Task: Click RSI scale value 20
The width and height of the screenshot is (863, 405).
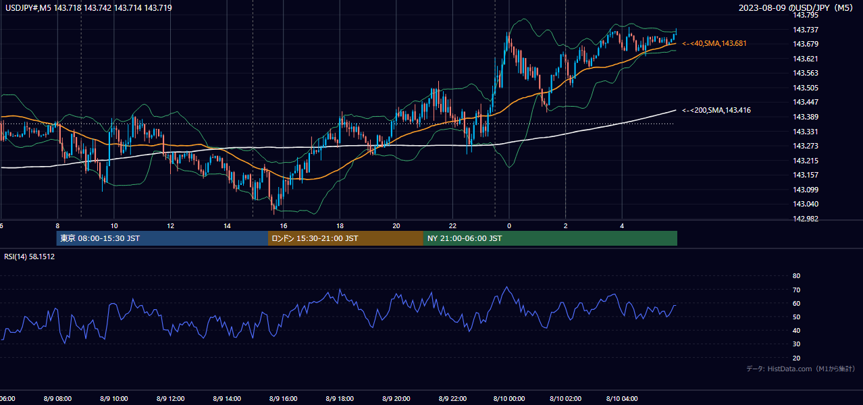Action: 796,358
